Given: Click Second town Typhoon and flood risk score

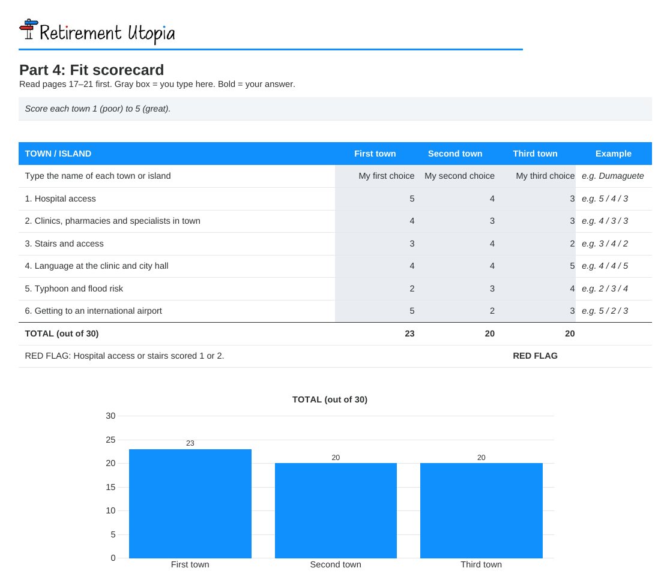Looking at the screenshot, I should click(x=456, y=289).
